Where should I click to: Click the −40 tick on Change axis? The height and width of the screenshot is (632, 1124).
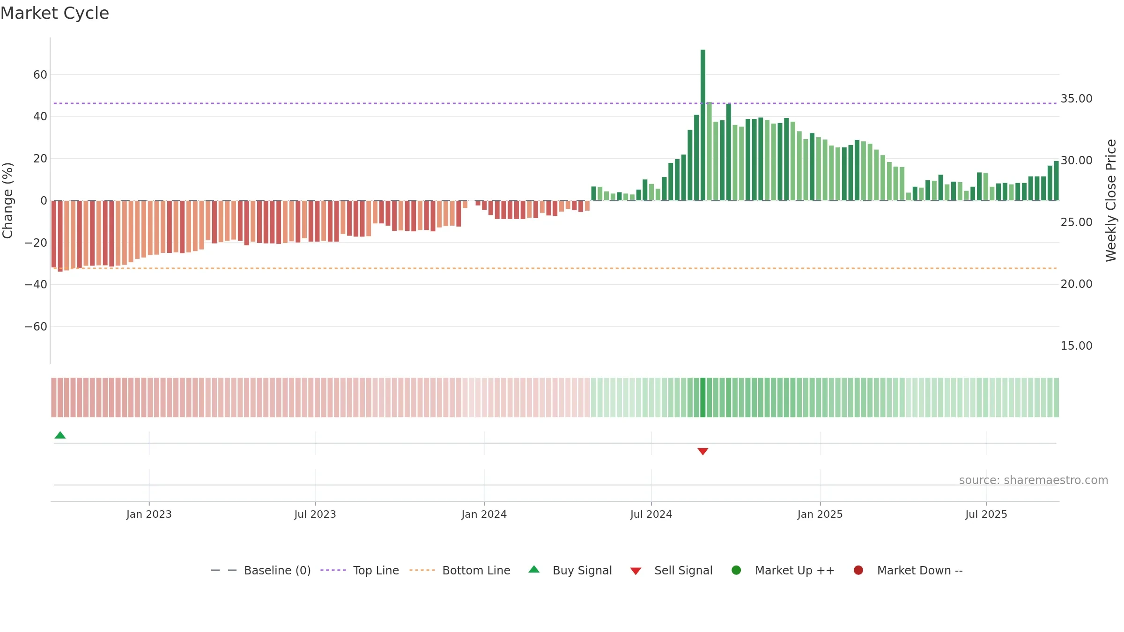click(x=36, y=285)
